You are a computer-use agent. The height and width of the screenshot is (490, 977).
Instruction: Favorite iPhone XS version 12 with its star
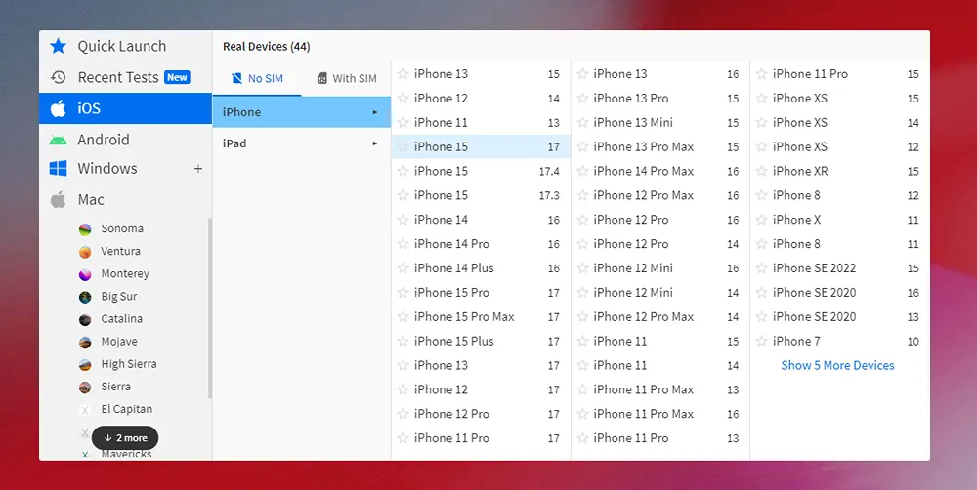[761, 146]
